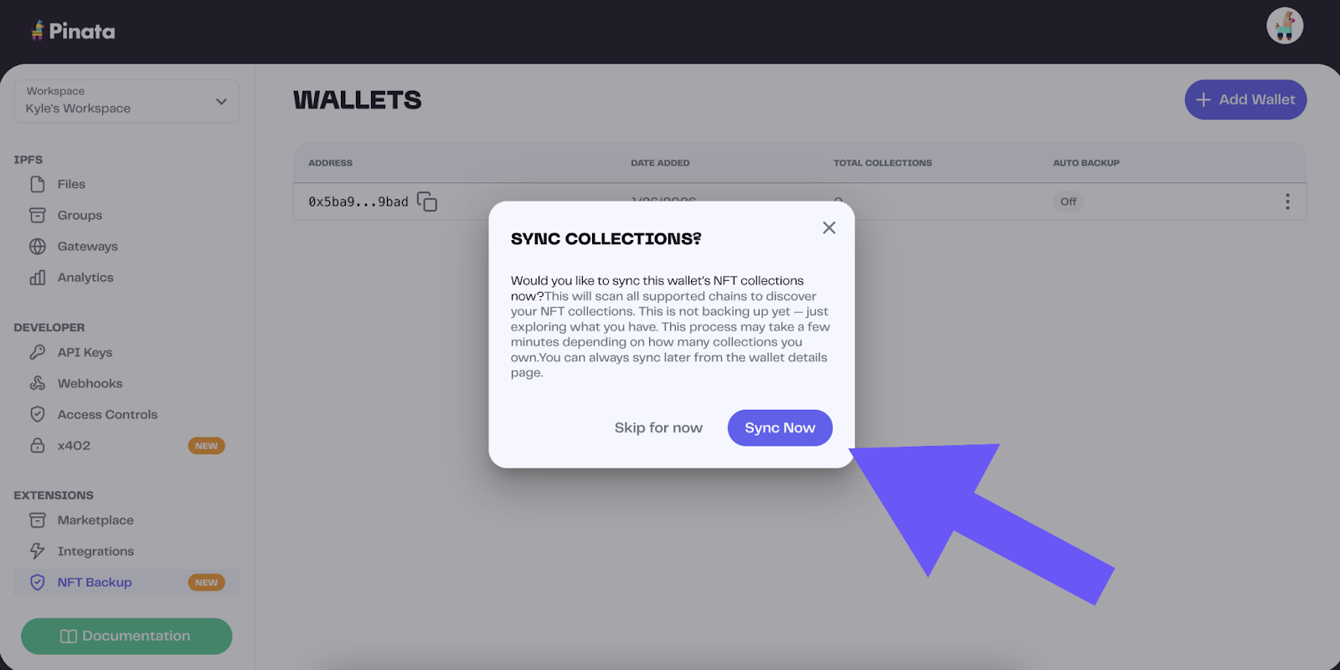Click the Files document icon

38,184
